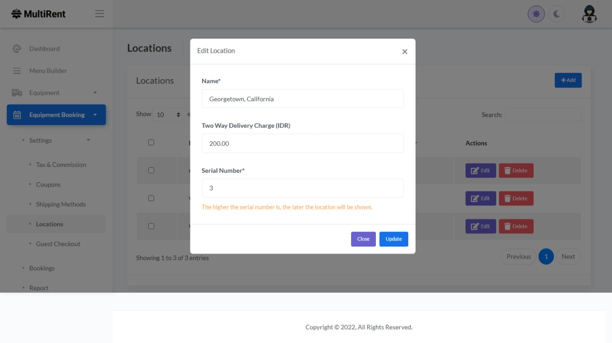Open the Show entries count dropdown
The height and width of the screenshot is (343, 612).
click(169, 115)
